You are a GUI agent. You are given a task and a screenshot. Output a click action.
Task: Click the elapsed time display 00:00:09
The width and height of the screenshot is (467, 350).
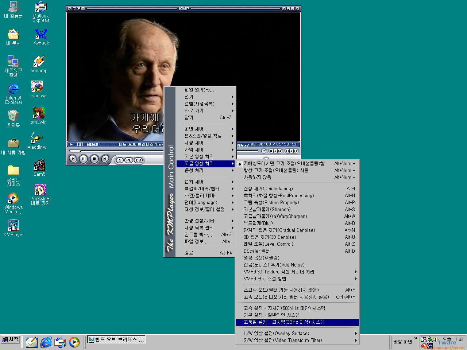pyautogui.click(x=261, y=144)
